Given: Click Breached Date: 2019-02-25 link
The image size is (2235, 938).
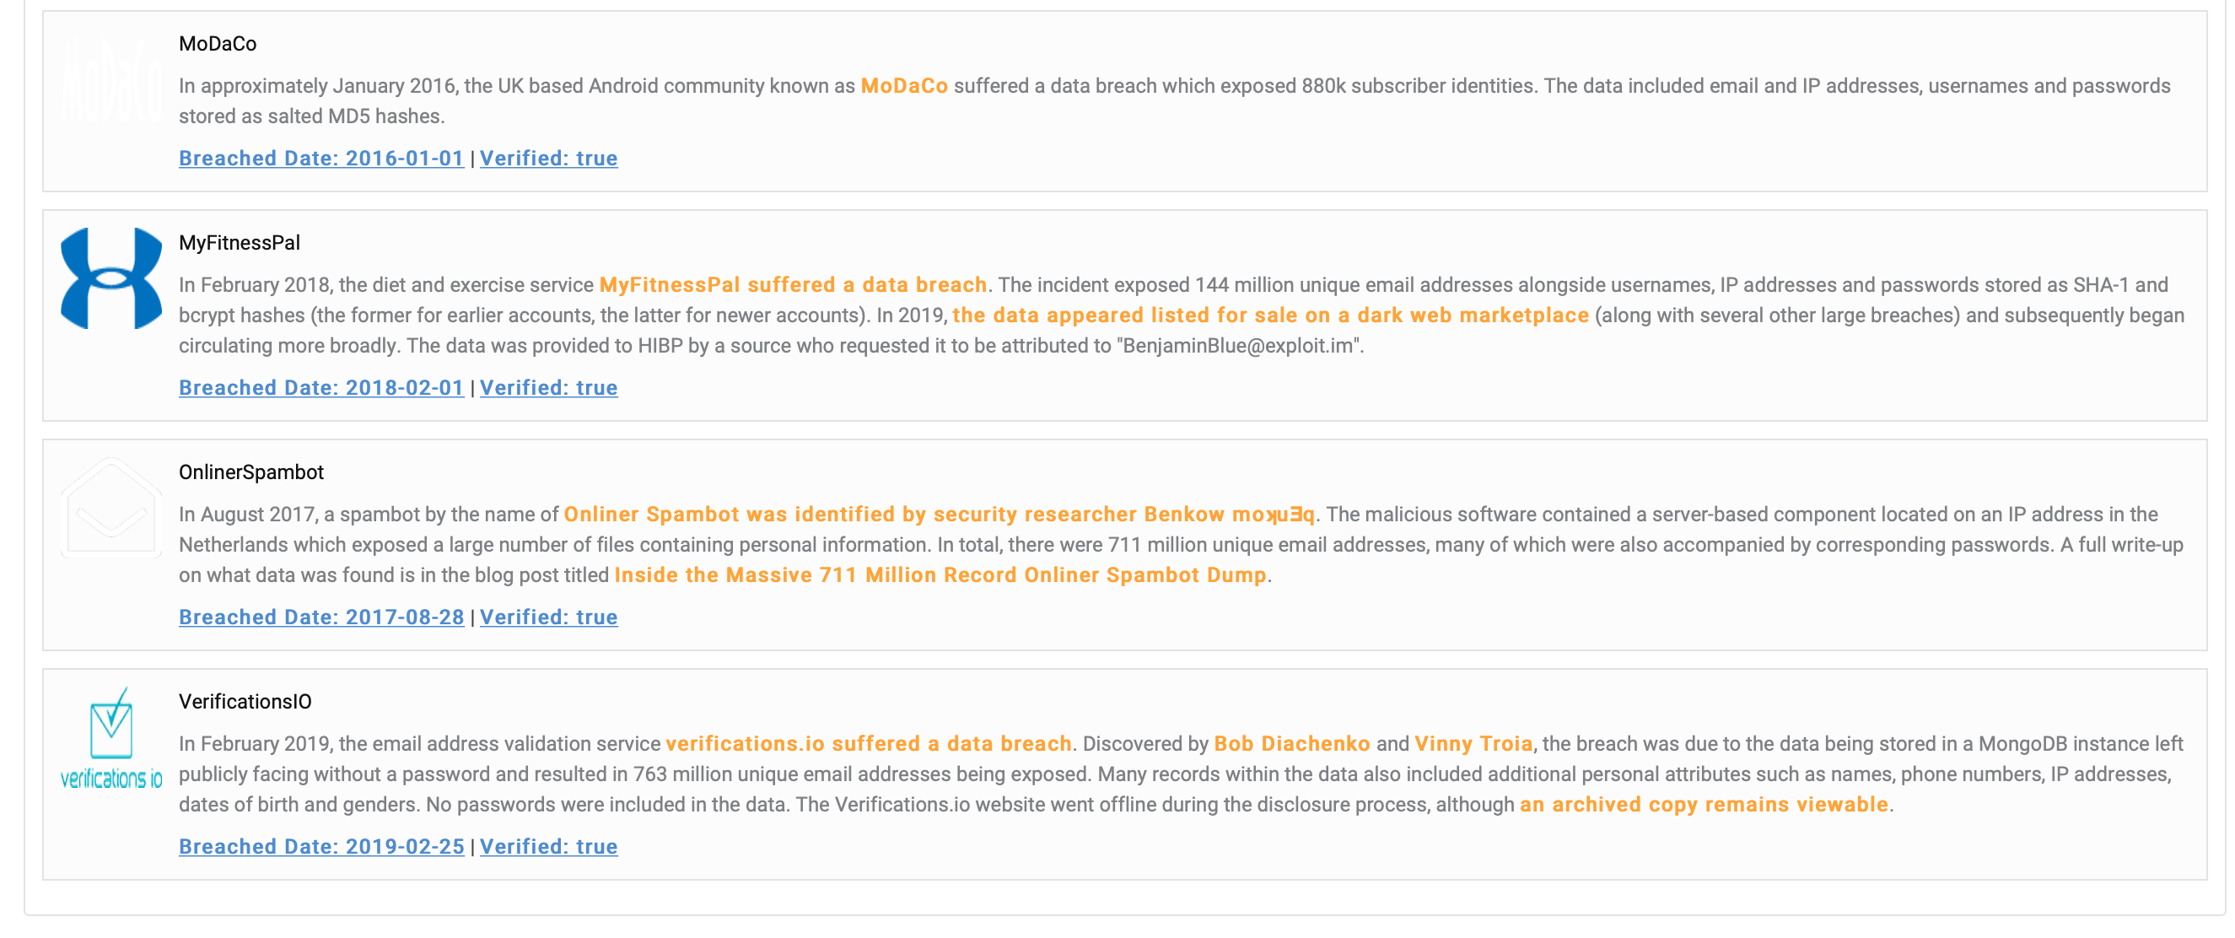Looking at the screenshot, I should click(x=321, y=846).
